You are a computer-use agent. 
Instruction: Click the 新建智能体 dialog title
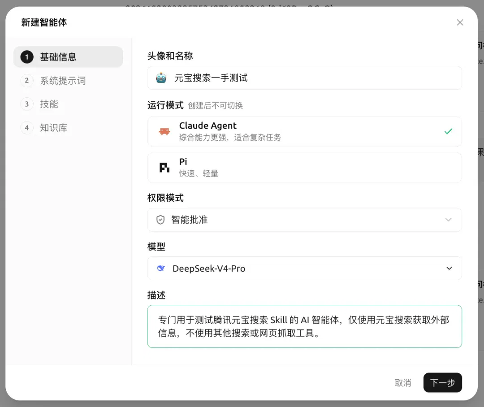click(x=44, y=22)
